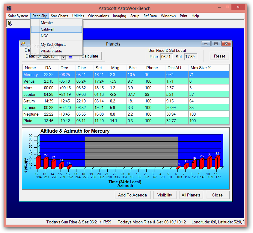Select the Saturn row
The image size is (253, 233).
pyautogui.click(x=126, y=101)
